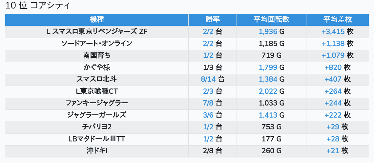The height and width of the screenshot is (163, 374).
Task: Click the LBマタドールⅢTT machine name
Action: click(x=96, y=139)
